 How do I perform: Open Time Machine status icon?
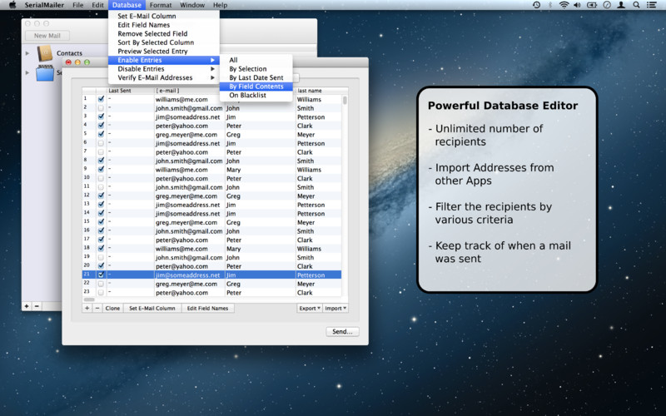536,5
